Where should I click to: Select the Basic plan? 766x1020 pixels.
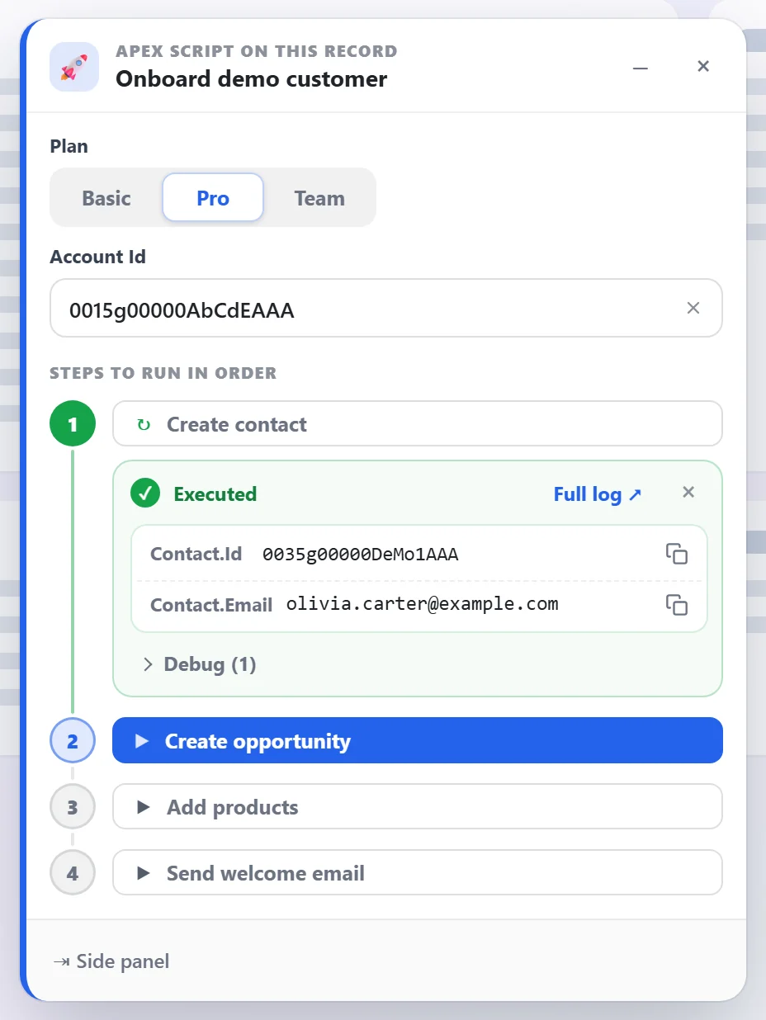(106, 198)
